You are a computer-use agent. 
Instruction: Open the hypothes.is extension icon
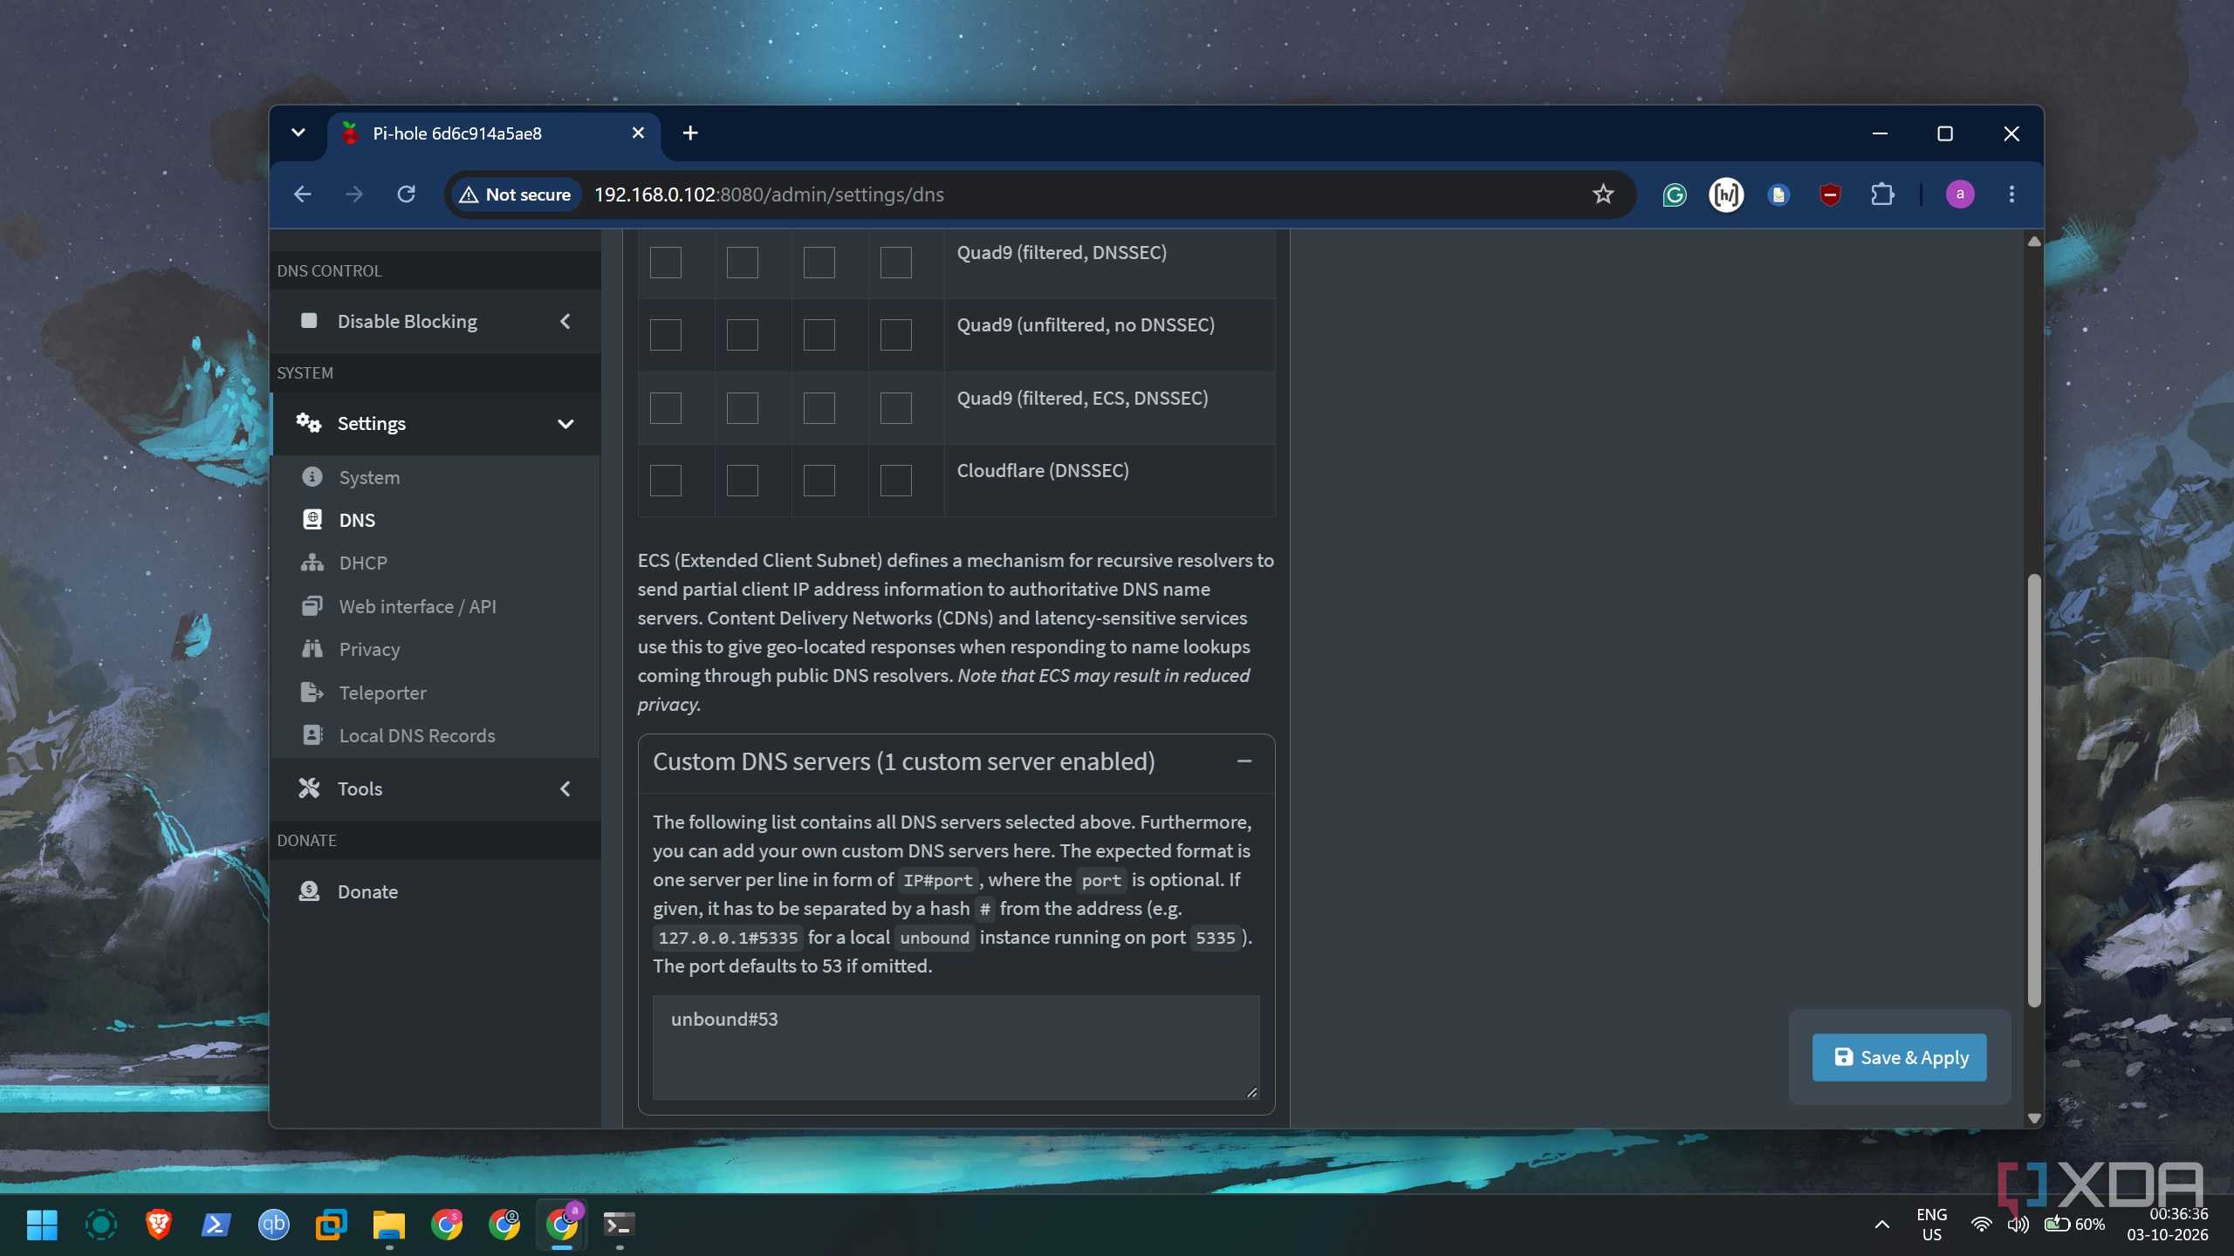click(x=1726, y=195)
